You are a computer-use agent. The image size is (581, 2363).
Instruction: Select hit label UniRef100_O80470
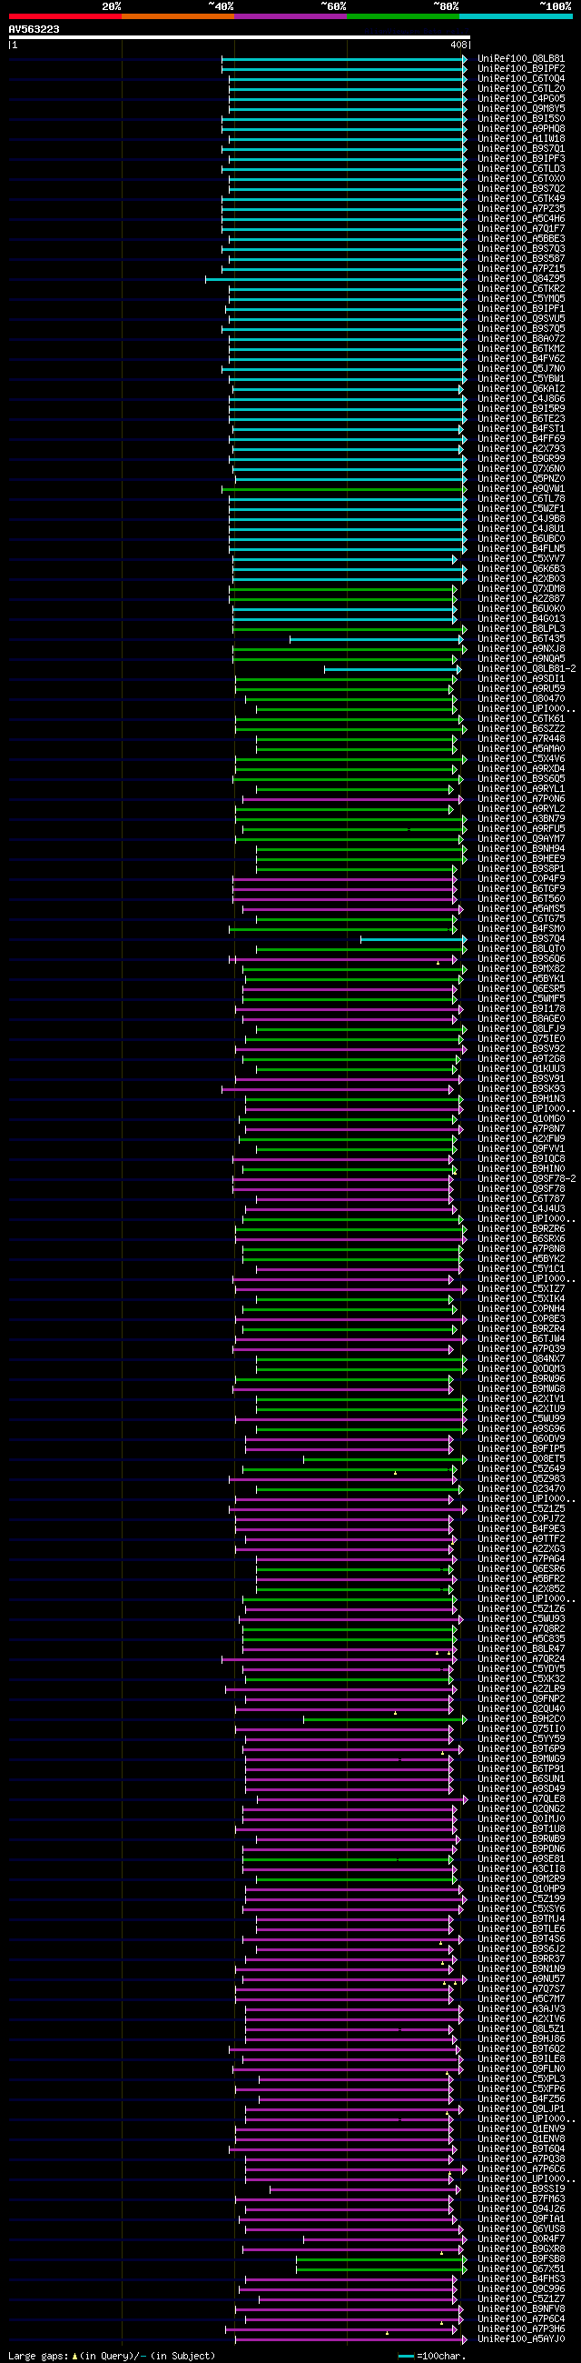[x=521, y=699]
